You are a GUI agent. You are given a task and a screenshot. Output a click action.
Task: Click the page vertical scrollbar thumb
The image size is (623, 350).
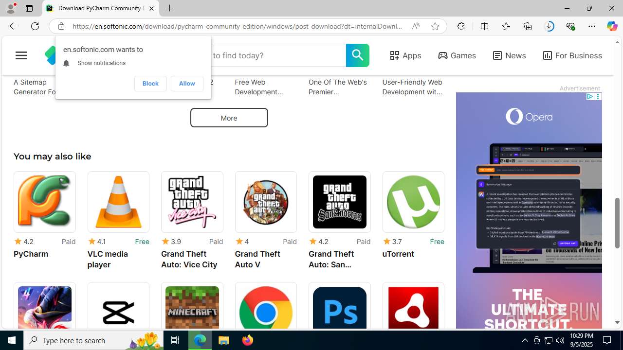[x=618, y=223]
